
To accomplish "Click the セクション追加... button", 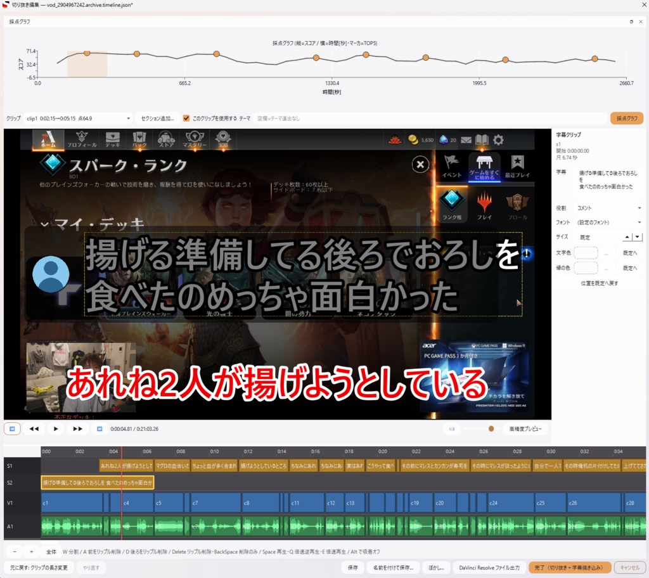I will (x=157, y=119).
